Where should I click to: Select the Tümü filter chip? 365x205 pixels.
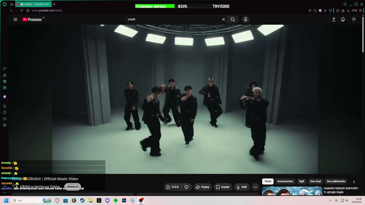click(x=268, y=181)
